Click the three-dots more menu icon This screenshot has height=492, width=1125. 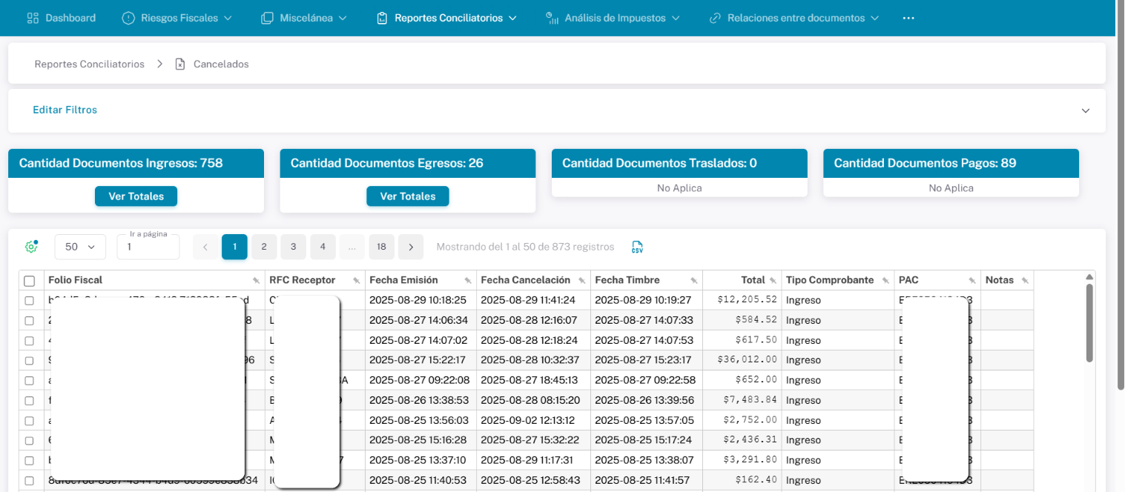908,18
